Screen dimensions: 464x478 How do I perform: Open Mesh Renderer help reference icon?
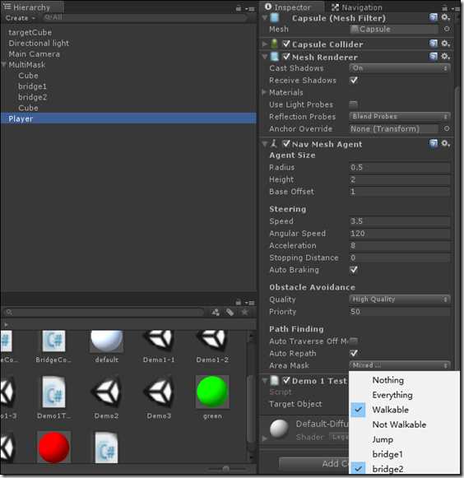coord(434,57)
